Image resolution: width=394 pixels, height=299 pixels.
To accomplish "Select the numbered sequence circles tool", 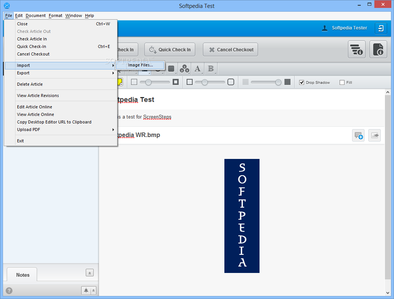I will [184, 69].
